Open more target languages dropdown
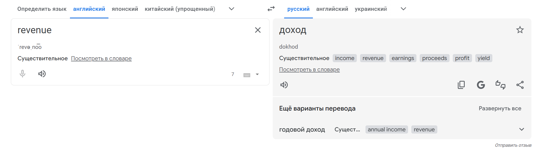This screenshot has height=160, width=555. [403, 9]
